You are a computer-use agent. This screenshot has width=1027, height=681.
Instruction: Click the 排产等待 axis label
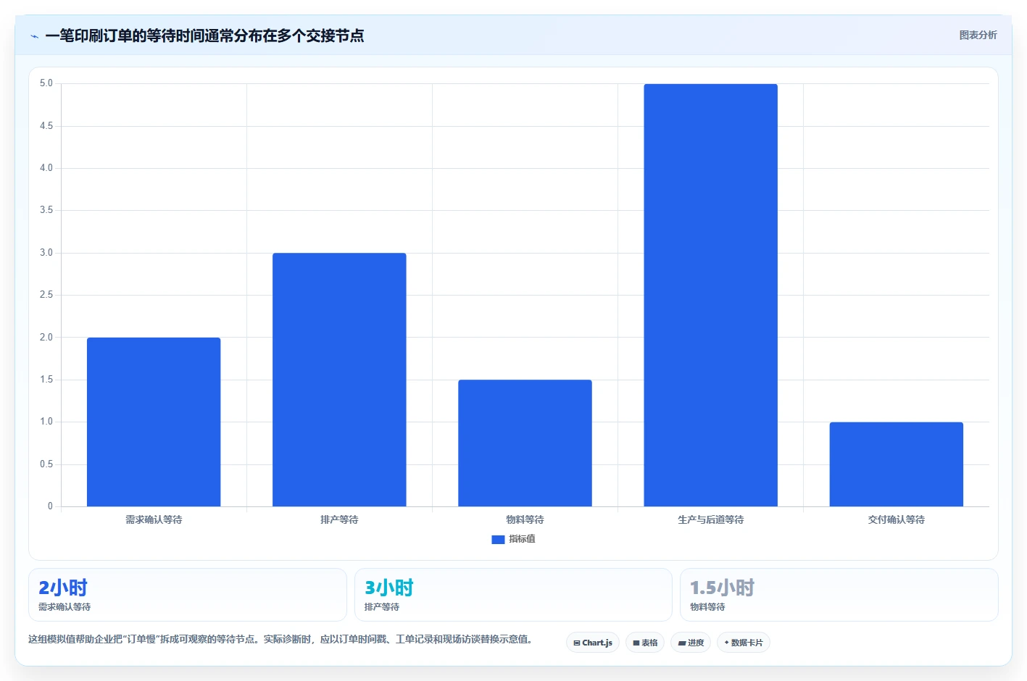[339, 519]
